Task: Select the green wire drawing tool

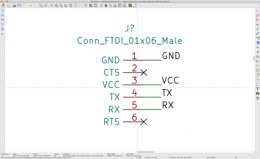Action: pos(257,29)
